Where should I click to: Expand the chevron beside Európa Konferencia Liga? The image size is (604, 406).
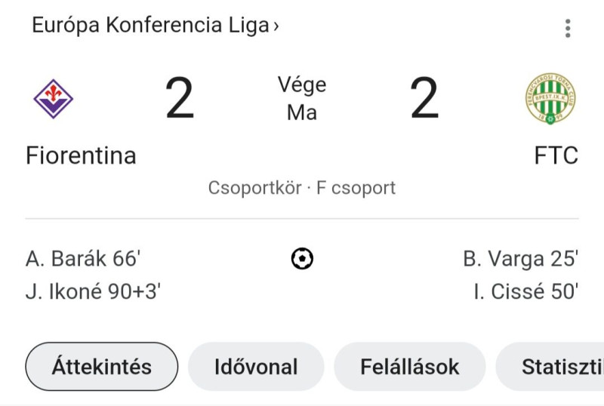click(x=276, y=26)
